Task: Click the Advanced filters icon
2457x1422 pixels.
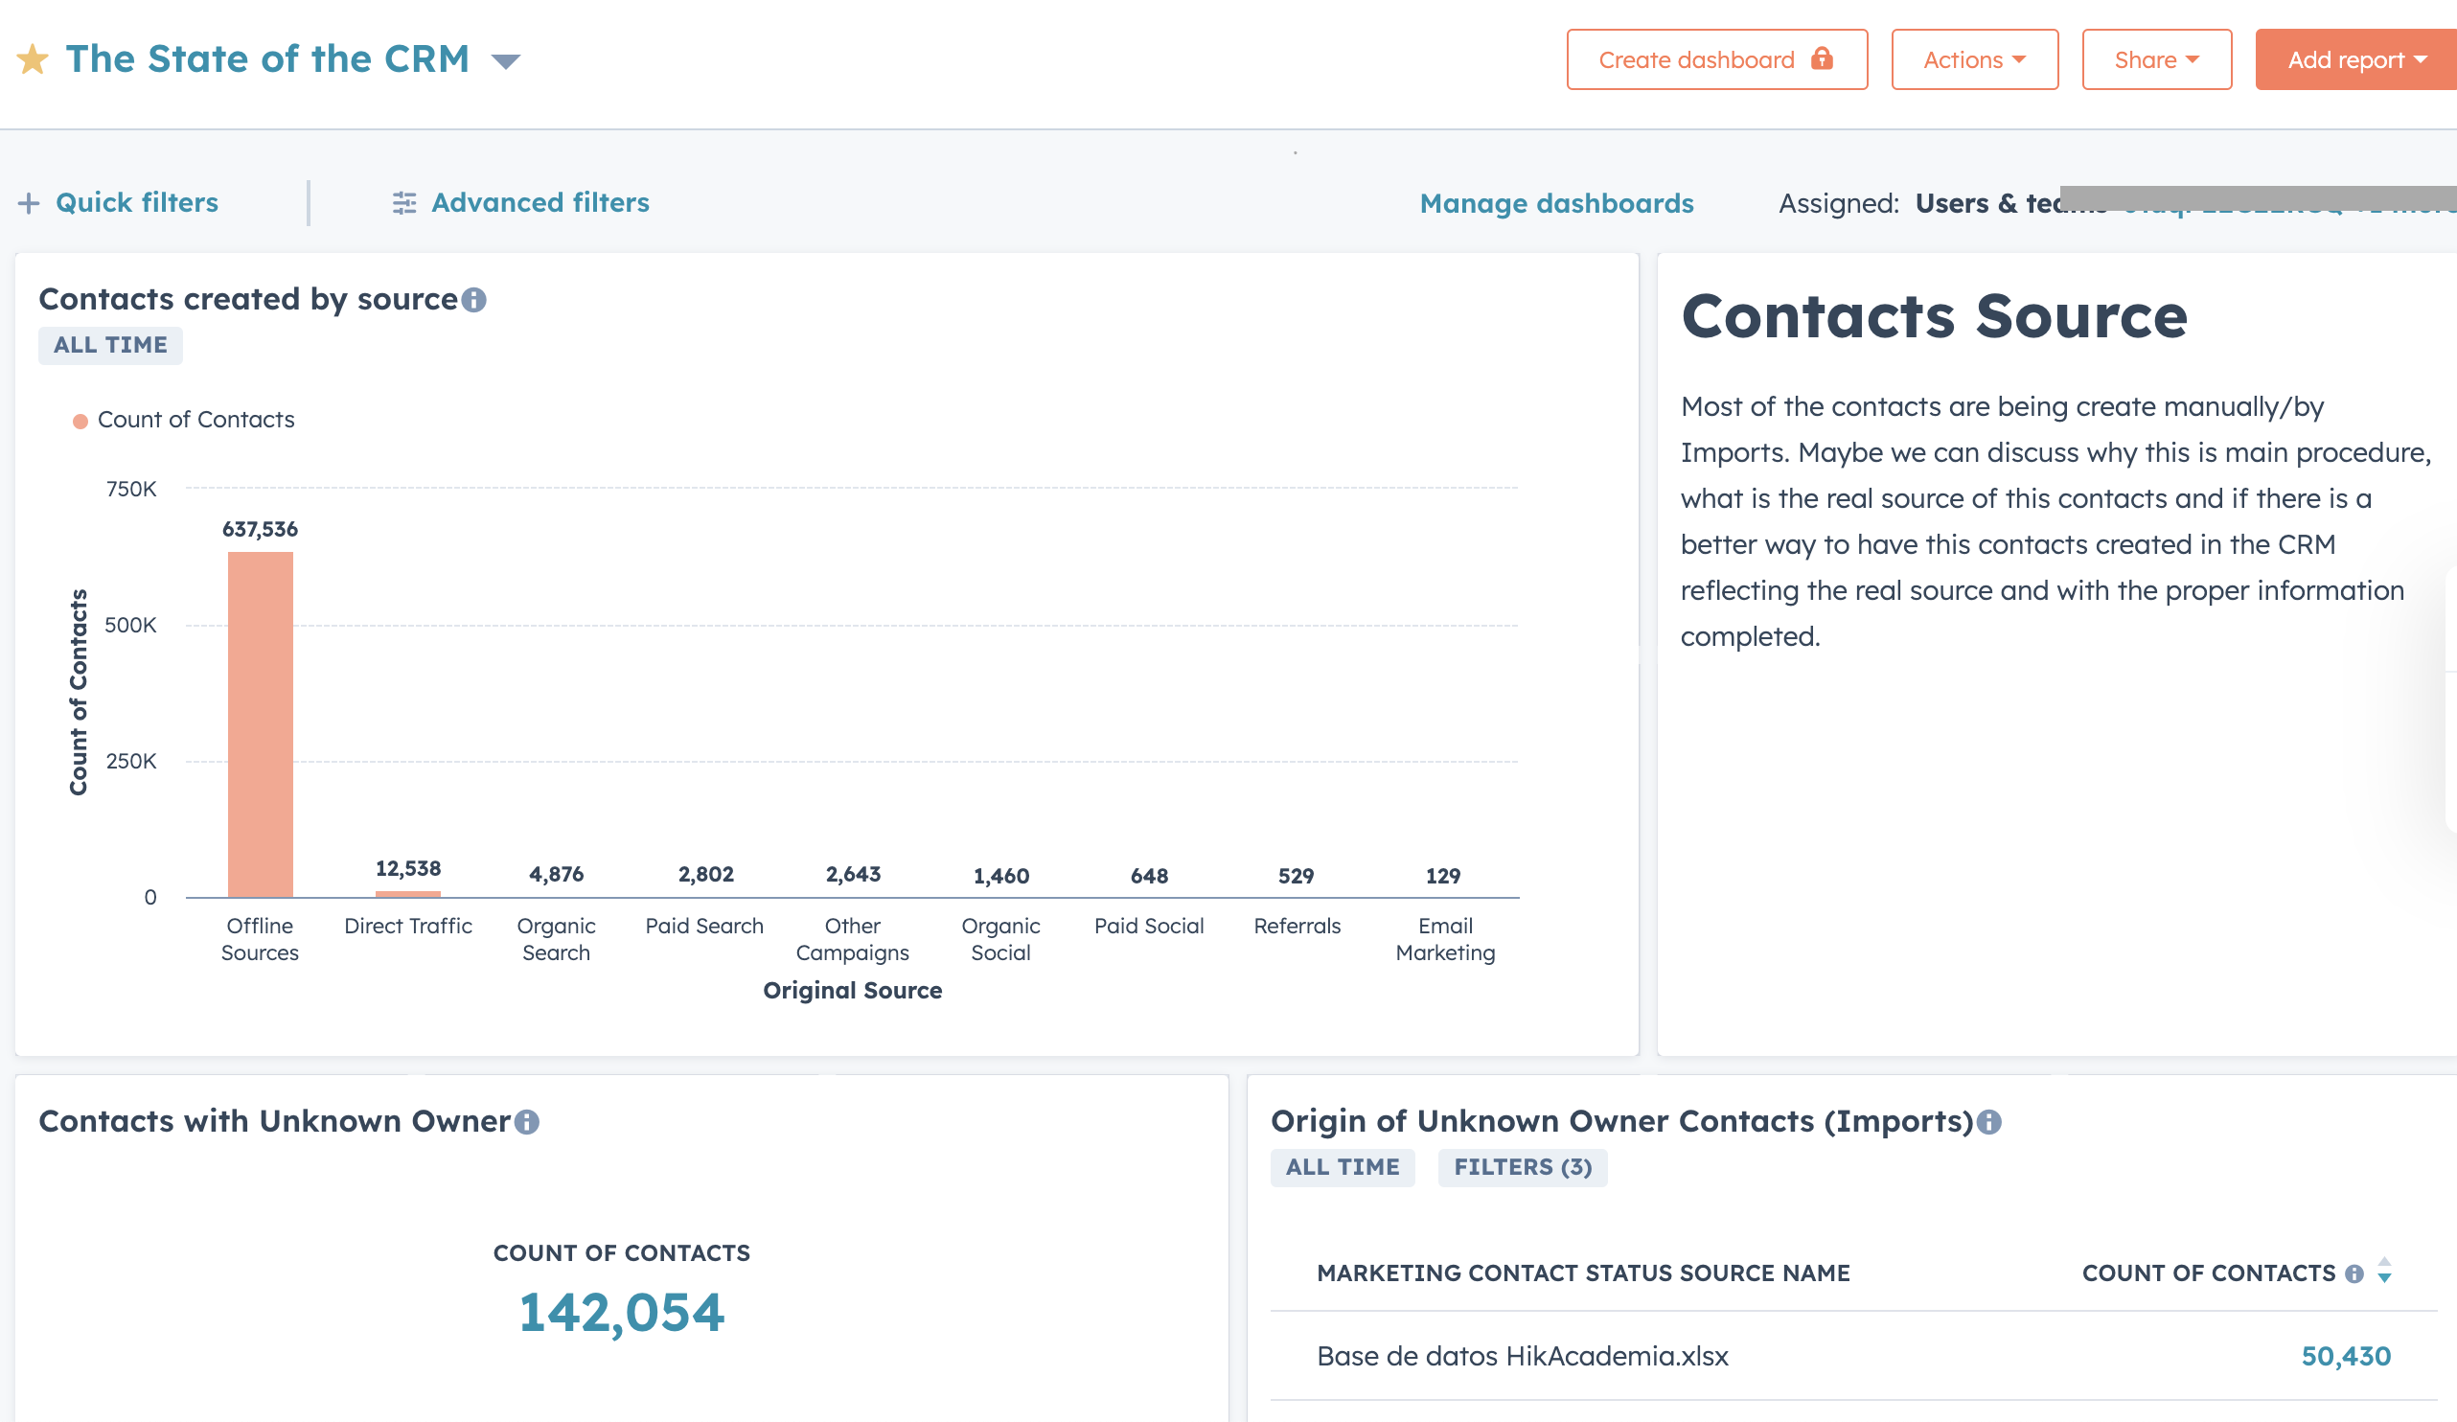Action: 404,201
